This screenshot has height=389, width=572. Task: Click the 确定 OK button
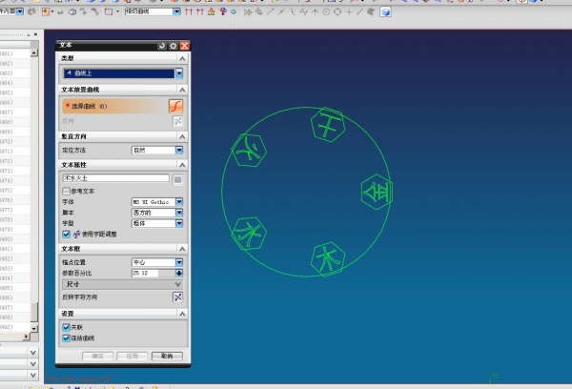click(97, 357)
